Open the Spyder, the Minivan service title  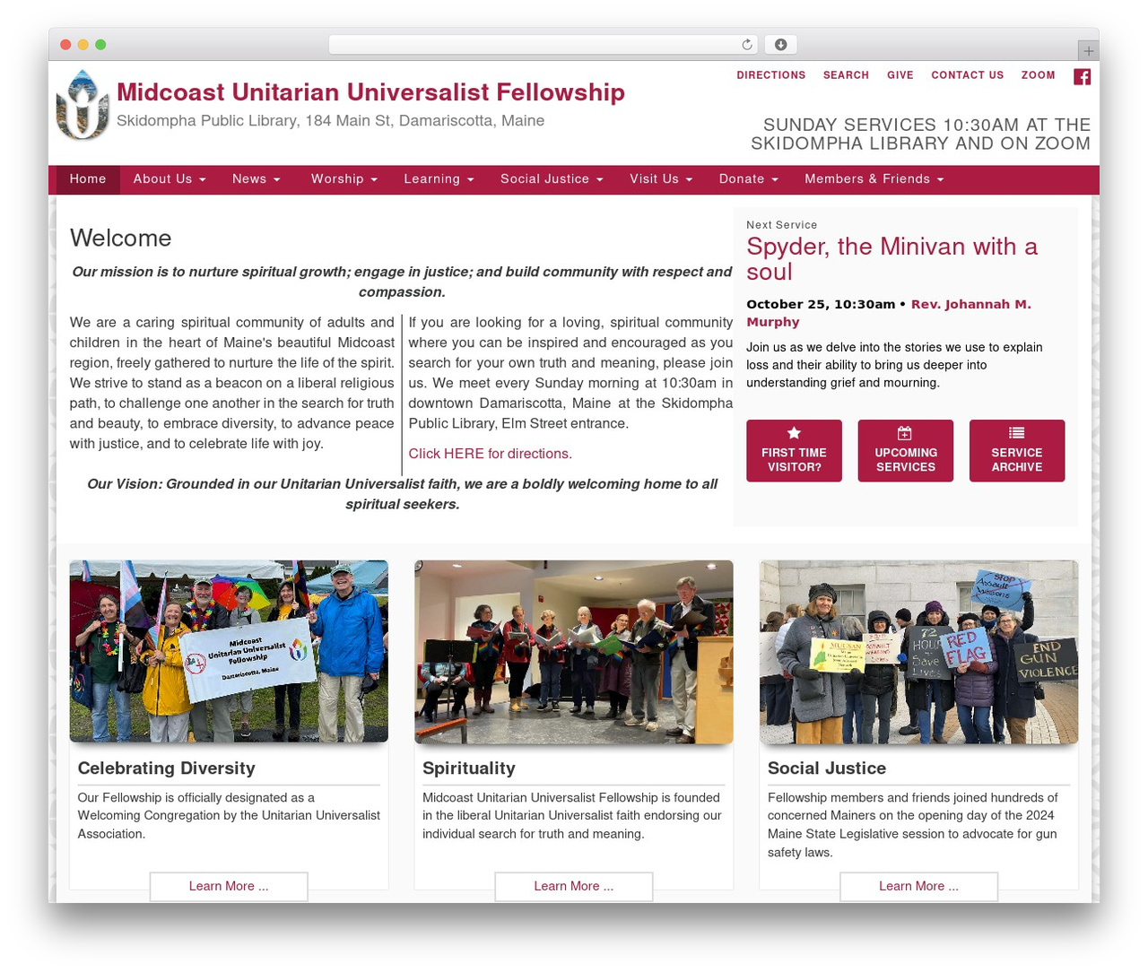[891, 259]
